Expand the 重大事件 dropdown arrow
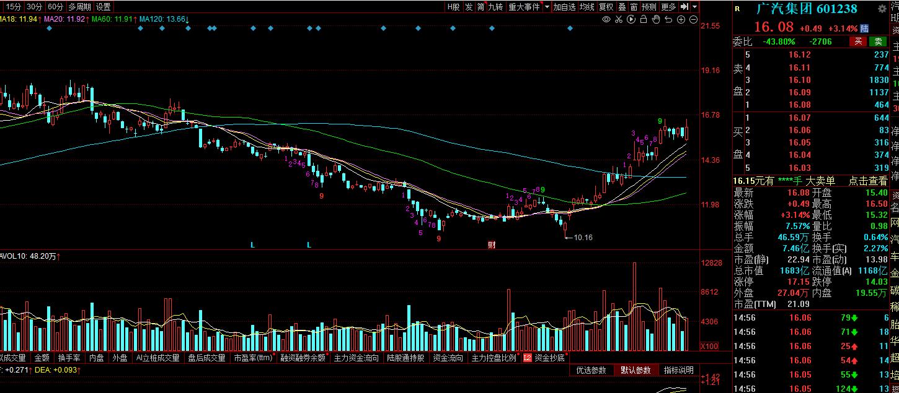899x393 pixels. 546,7
